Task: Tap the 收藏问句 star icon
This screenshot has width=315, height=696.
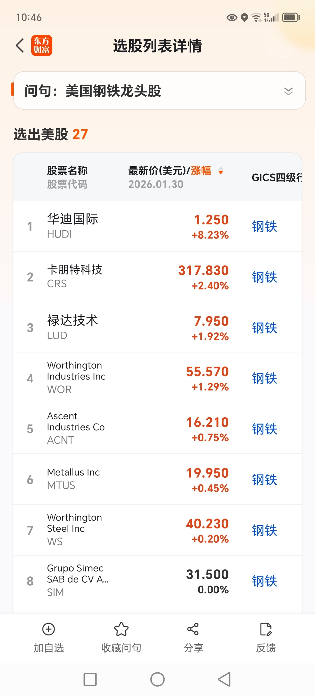Action: pyautogui.click(x=121, y=629)
